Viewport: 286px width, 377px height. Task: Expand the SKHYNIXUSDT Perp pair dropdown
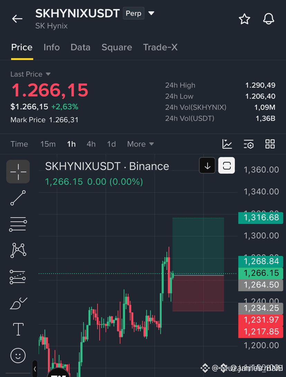click(x=151, y=13)
